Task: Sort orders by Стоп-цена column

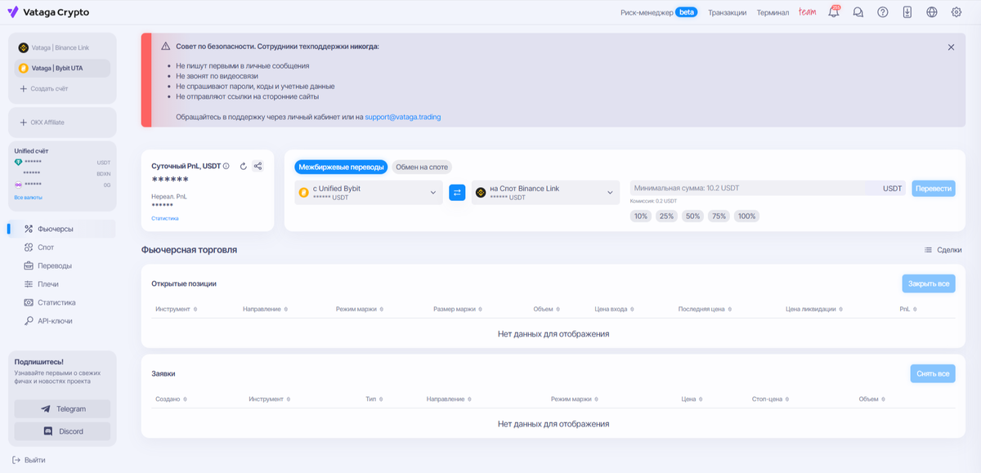Action: 771,399
